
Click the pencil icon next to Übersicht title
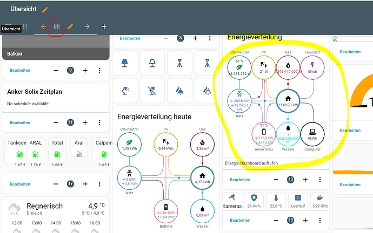point(45,10)
